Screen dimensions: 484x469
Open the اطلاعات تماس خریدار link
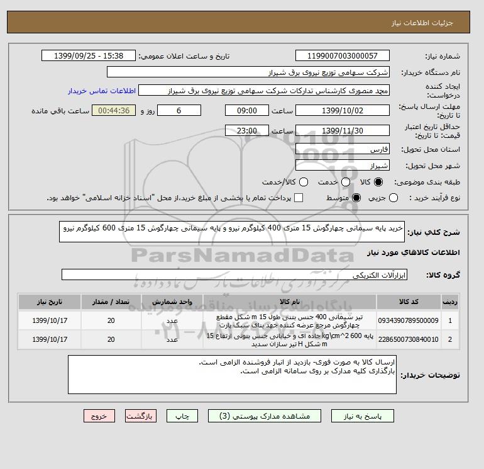(102, 91)
